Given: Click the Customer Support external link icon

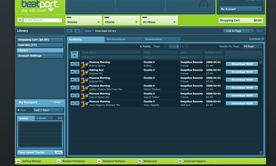Looking at the screenshot, I should tap(180, 161).
